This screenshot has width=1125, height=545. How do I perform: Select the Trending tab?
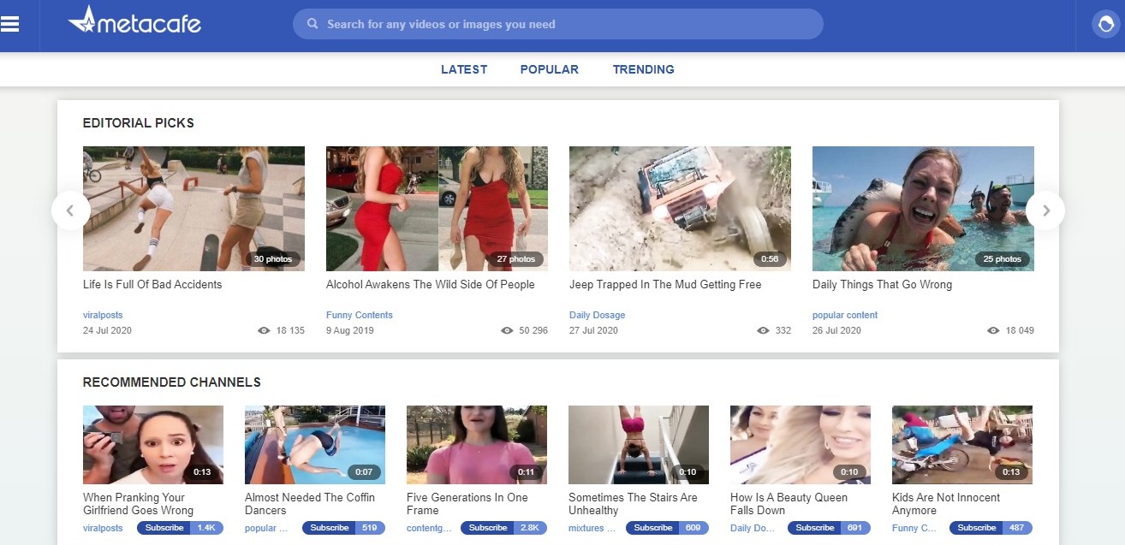pos(643,69)
